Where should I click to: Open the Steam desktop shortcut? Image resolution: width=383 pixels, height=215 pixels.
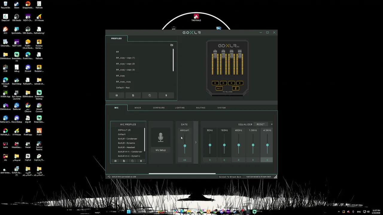17,5
